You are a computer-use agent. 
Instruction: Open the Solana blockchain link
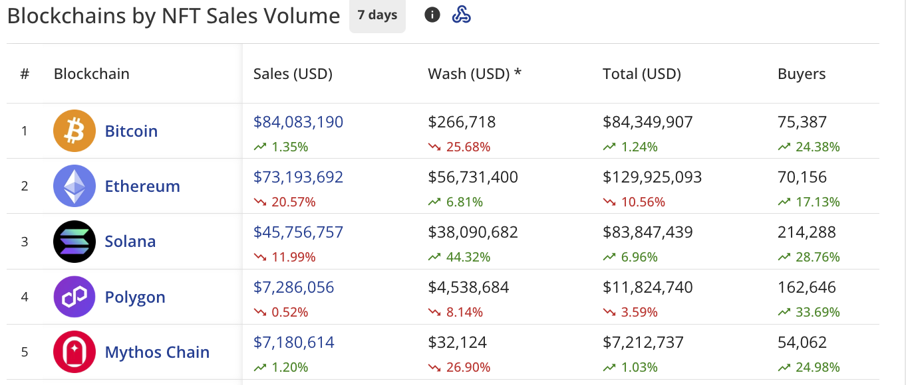pos(130,241)
